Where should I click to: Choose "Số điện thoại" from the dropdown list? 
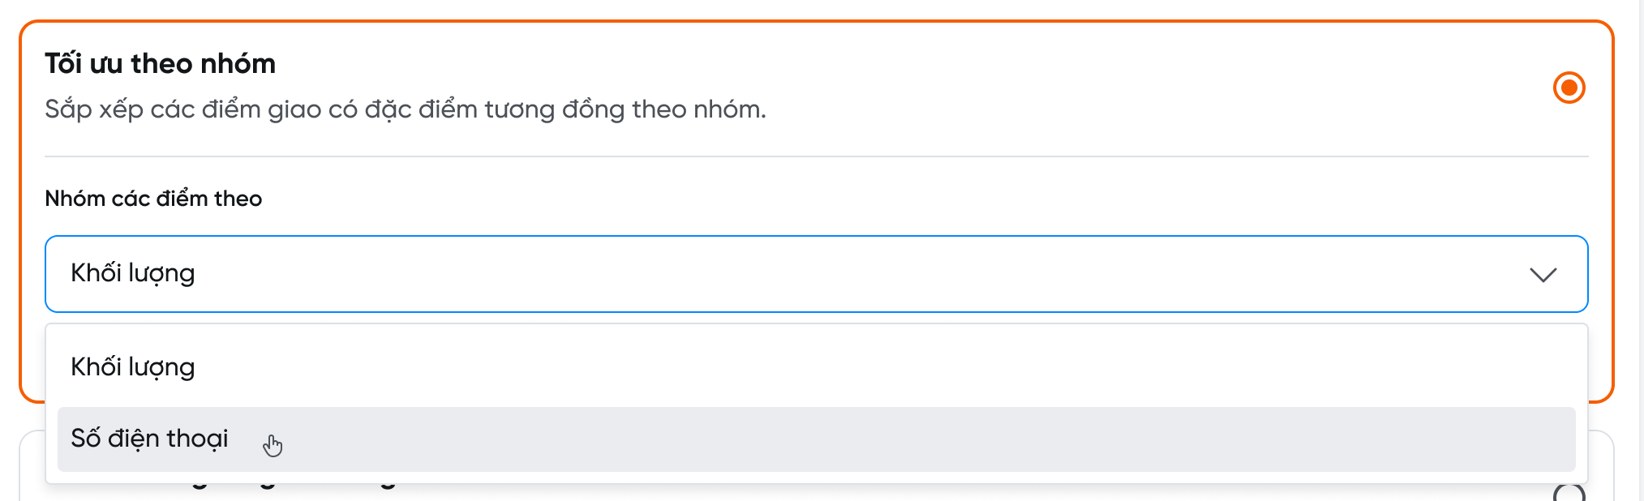(149, 439)
